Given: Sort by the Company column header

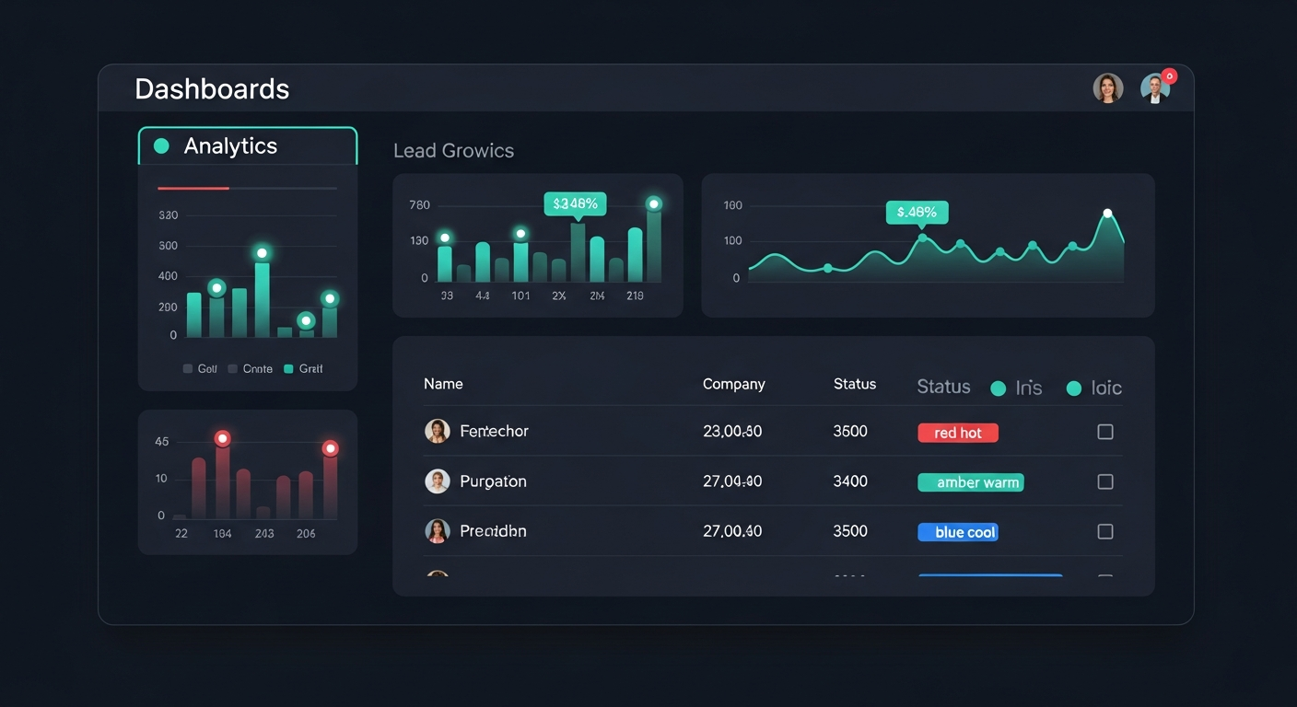Looking at the screenshot, I should tap(734, 384).
